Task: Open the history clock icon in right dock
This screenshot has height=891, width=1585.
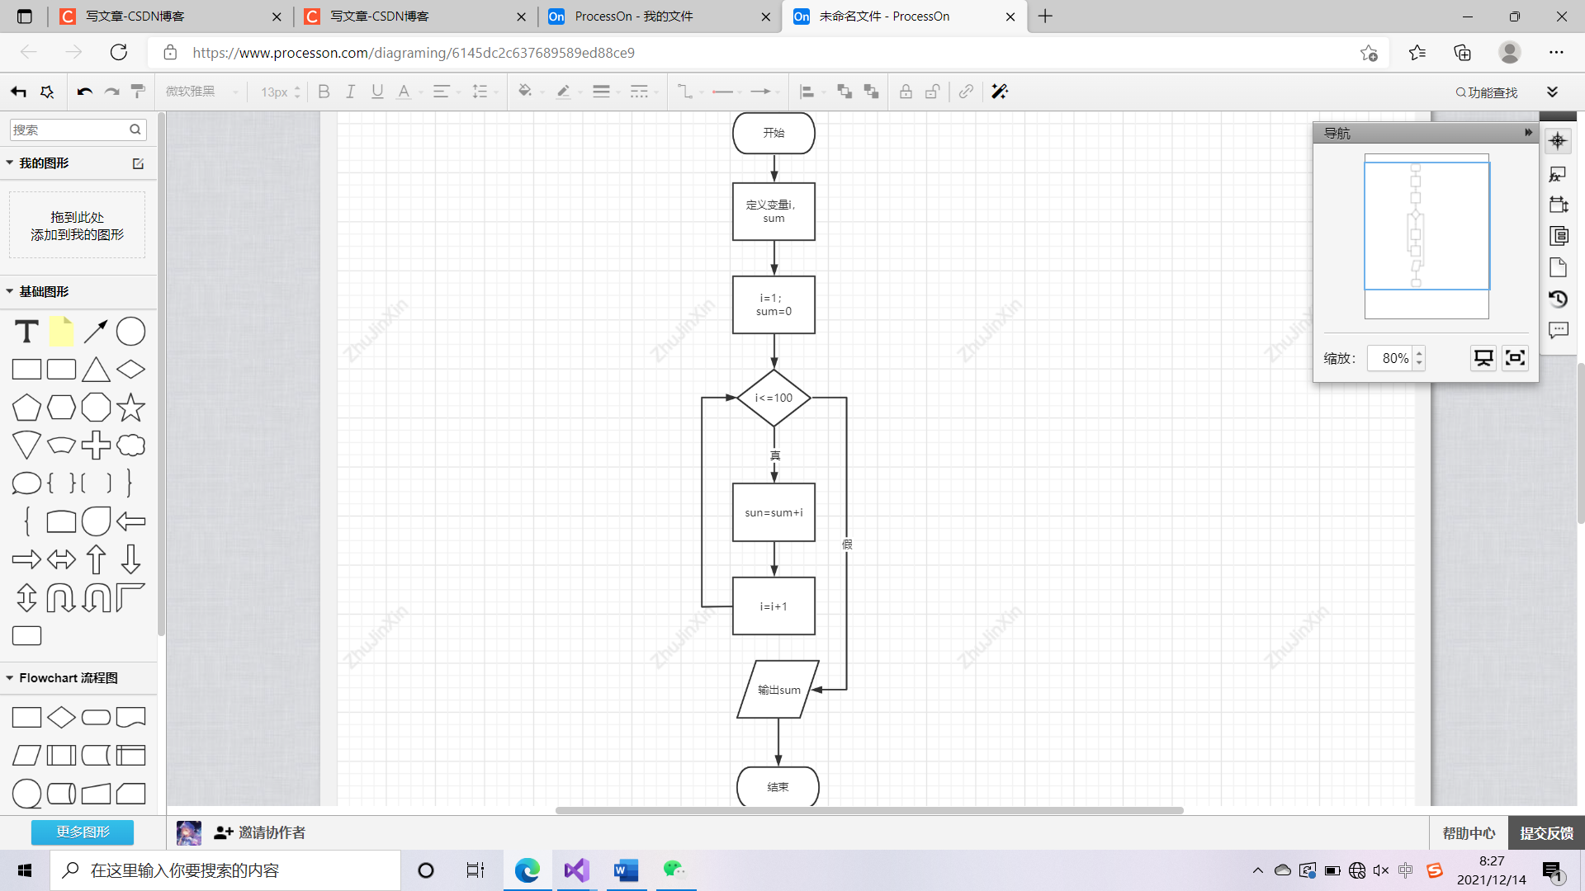Action: pos(1558,299)
